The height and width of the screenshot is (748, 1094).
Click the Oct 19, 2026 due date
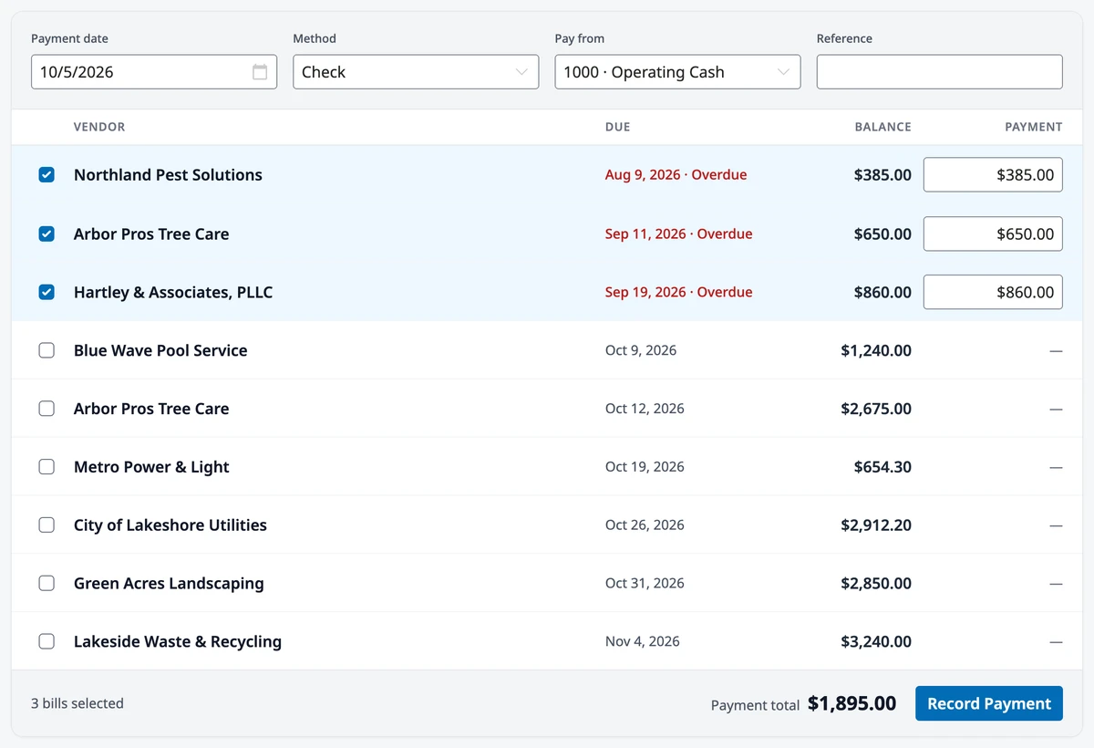tap(645, 467)
